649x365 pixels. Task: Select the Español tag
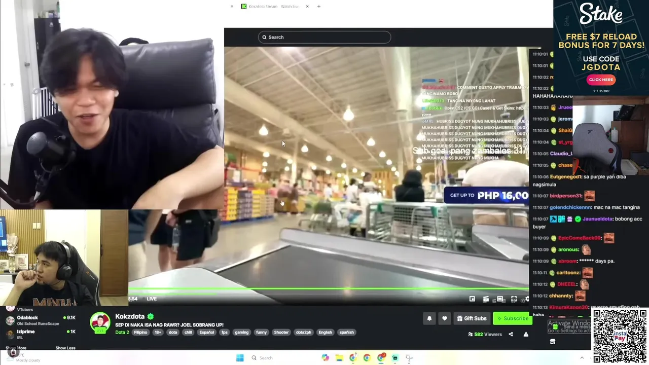click(207, 333)
